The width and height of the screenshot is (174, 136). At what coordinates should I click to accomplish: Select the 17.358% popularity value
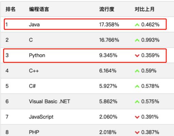coord(109,24)
